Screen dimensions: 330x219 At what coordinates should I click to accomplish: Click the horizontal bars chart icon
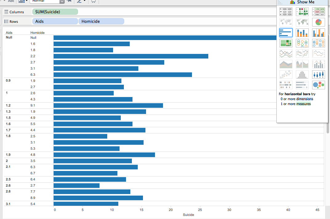pos(286,33)
